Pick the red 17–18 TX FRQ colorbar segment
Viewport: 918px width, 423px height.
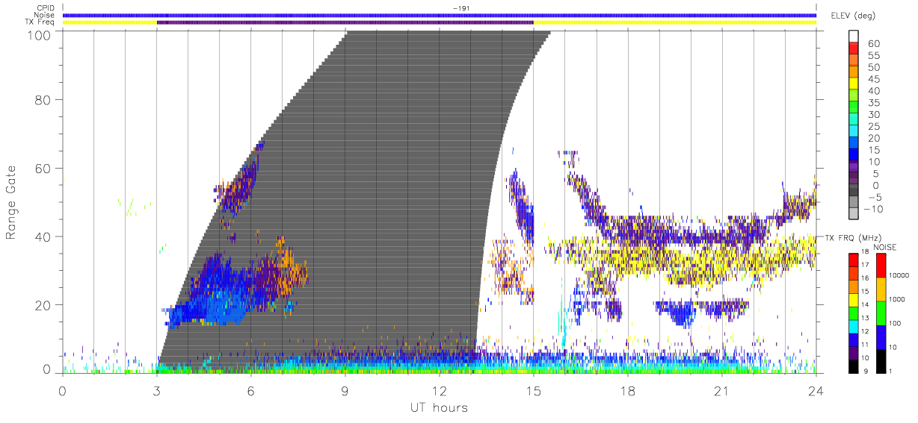point(852,259)
